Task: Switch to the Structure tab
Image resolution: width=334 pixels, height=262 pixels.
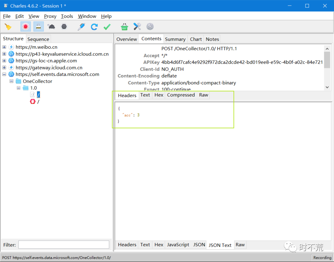Action: click(13, 39)
